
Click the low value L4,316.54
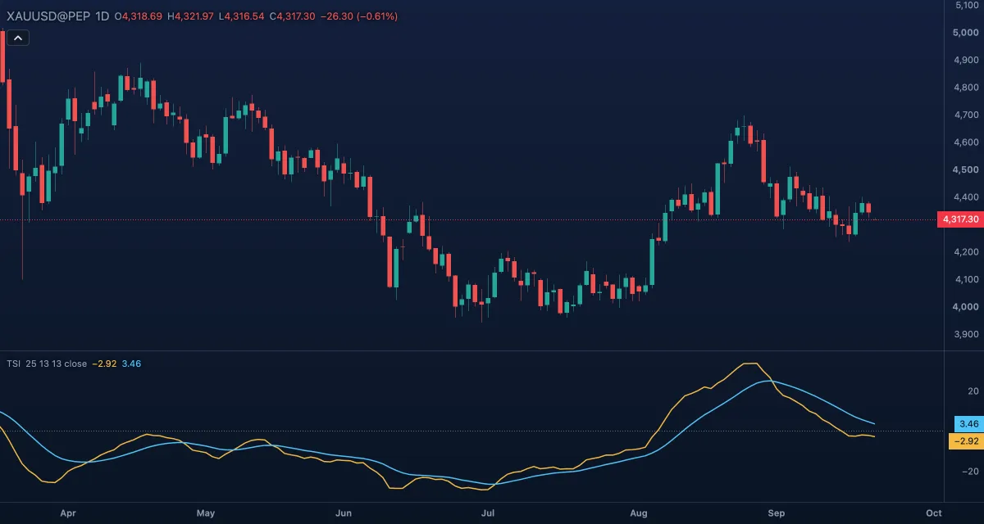pyautogui.click(x=241, y=16)
